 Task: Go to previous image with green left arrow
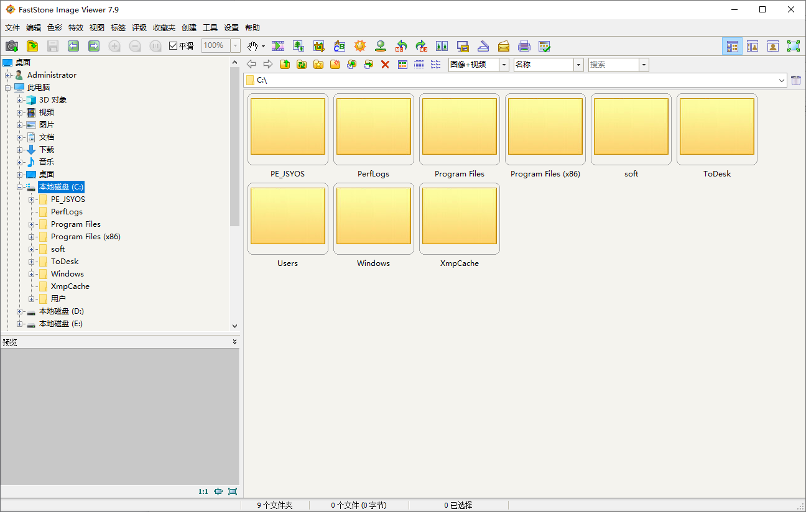pyautogui.click(x=73, y=46)
